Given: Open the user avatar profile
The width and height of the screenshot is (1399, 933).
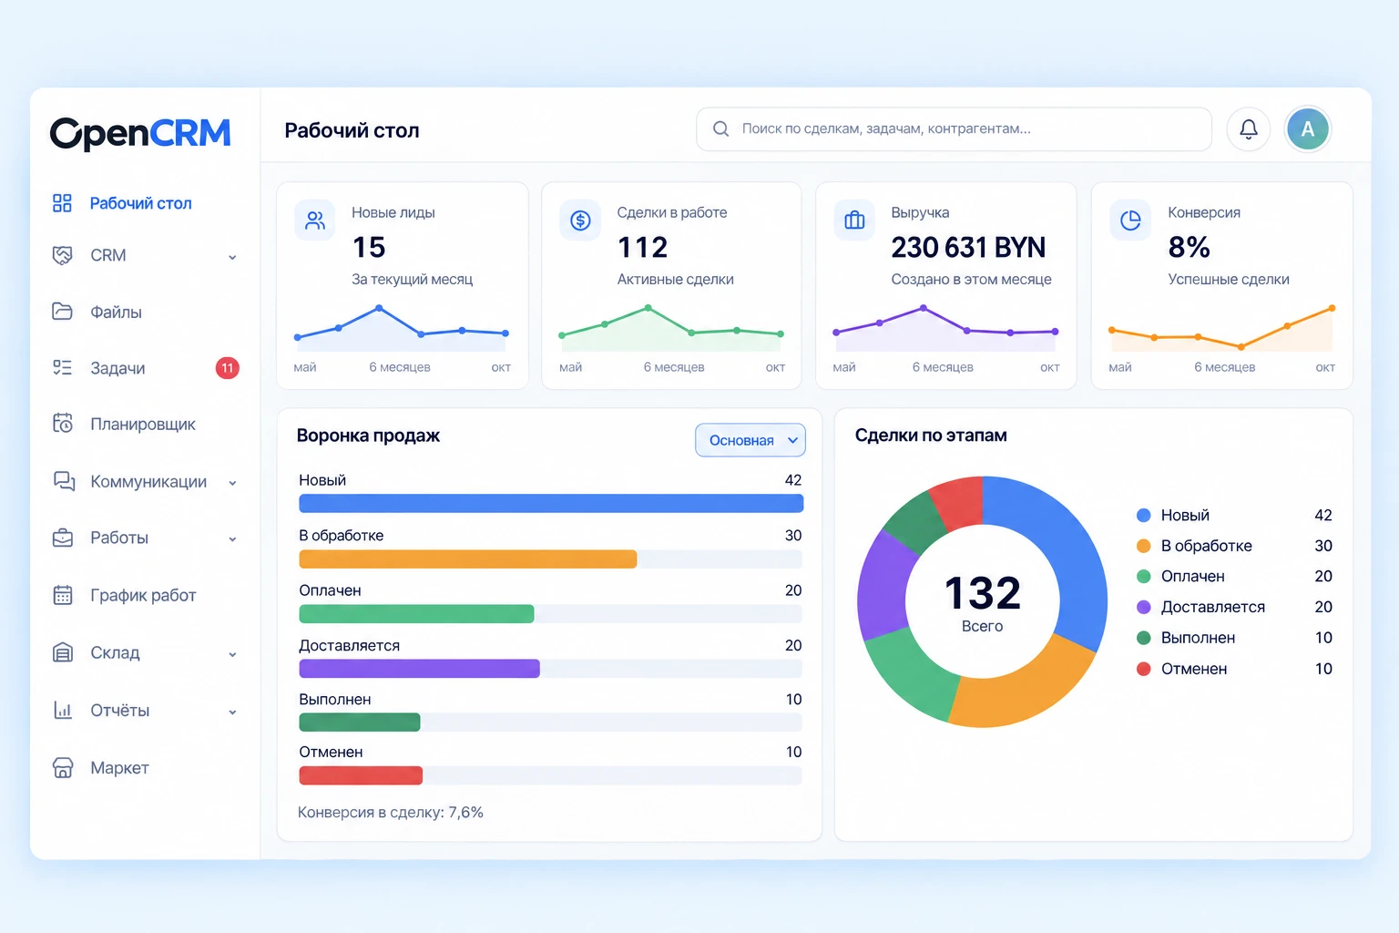Looking at the screenshot, I should [x=1308, y=129].
